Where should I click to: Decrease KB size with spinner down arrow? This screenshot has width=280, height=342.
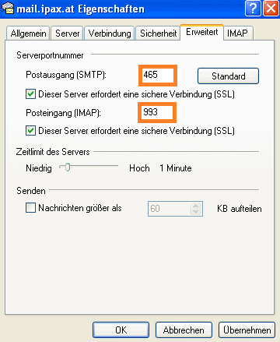pyautogui.click(x=195, y=212)
